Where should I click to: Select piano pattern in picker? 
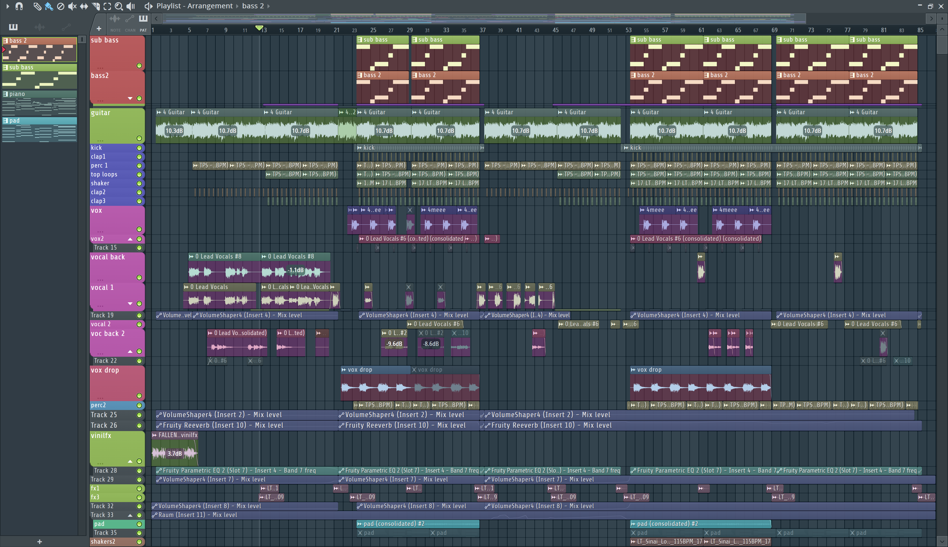(39, 103)
